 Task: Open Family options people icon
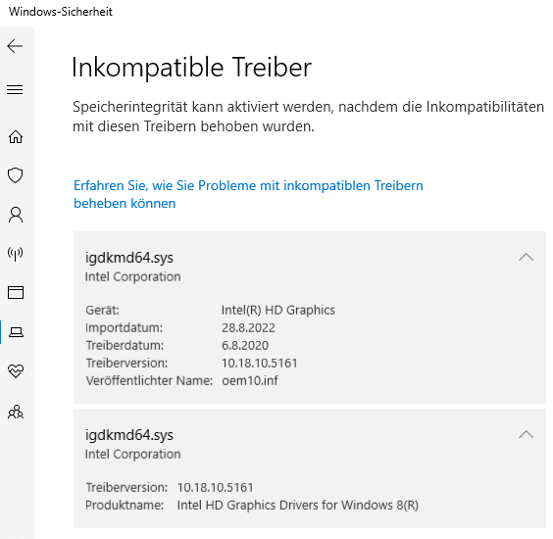click(x=16, y=412)
